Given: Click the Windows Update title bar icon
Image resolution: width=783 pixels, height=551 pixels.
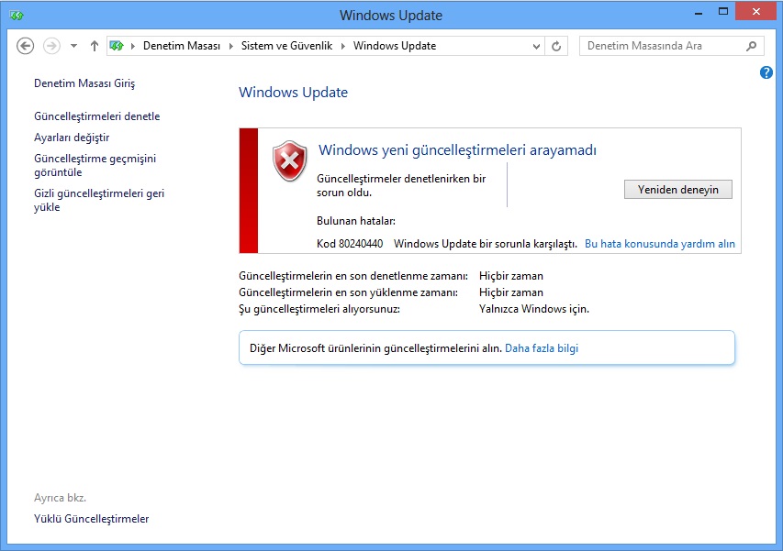Looking at the screenshot, I should 17,16.
